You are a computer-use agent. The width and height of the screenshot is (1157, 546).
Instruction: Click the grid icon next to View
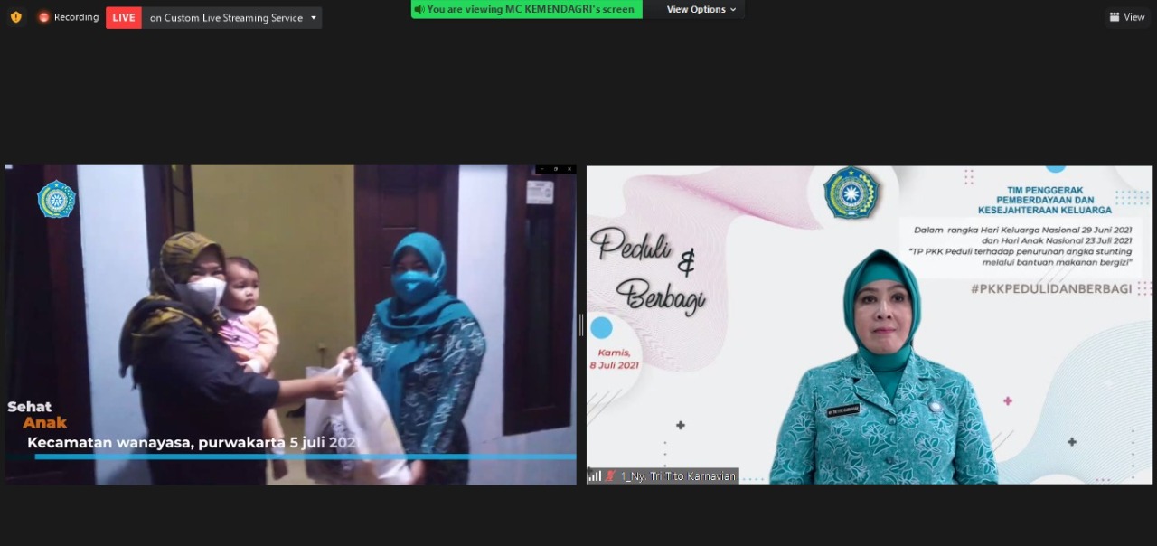click(1115, 17)
